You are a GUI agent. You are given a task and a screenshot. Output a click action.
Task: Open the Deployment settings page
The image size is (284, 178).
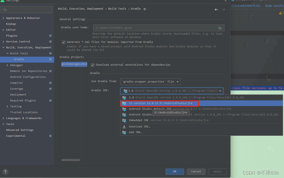pos(18,95)
